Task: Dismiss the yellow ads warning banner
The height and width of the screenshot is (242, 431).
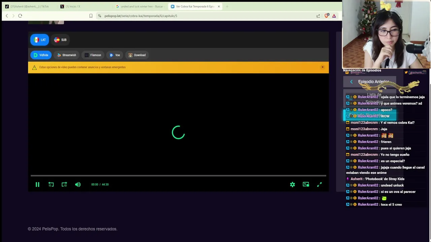Action: (x=322, y=67)
